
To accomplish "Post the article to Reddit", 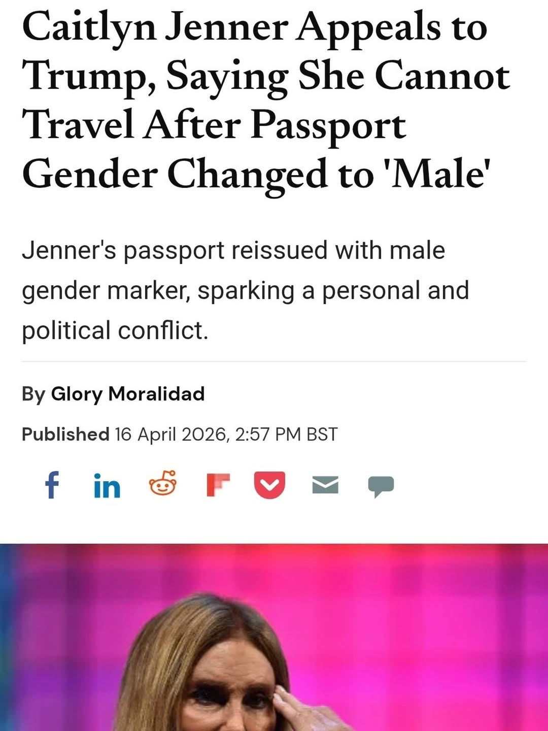I will (163, 484).
